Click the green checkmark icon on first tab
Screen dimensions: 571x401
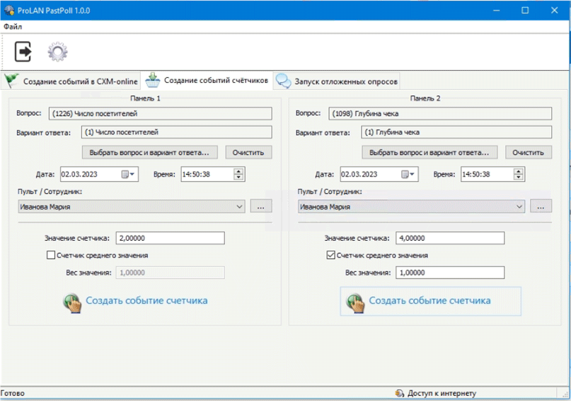pos(12,81)
